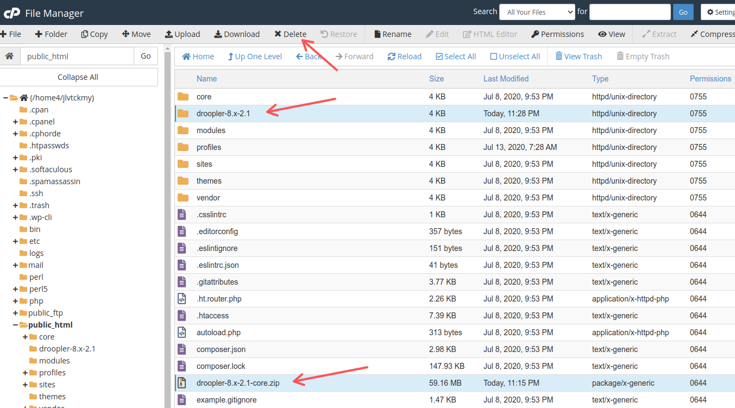Screen dimensions: 735x408
Task: Unselect All files in the list
Action: click(x=515, y=57)
